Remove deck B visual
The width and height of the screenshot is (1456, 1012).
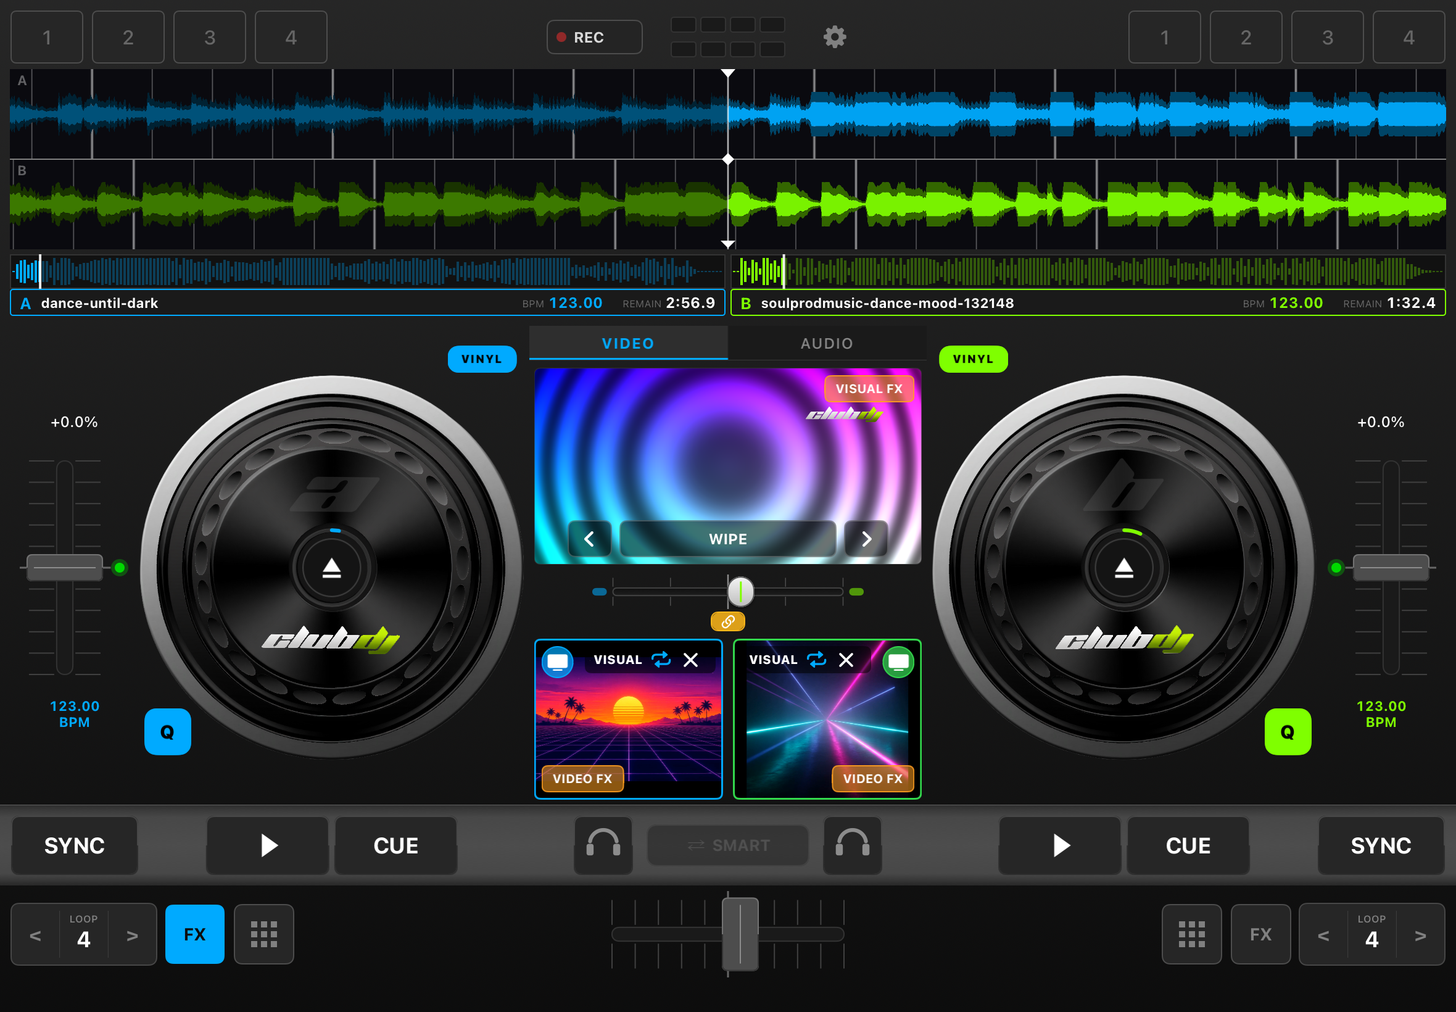pyautogui.click(x=846, y=660)
